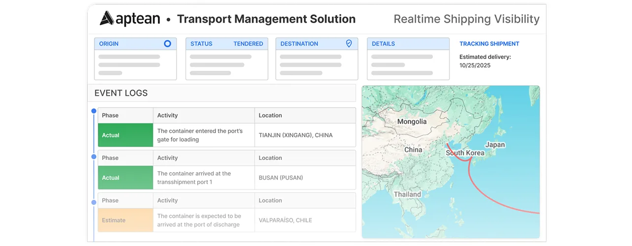Click TIANJIN (XINGANG), CHINA location cell
Viewport: 632px width, 246px height.
click(305, 135)
